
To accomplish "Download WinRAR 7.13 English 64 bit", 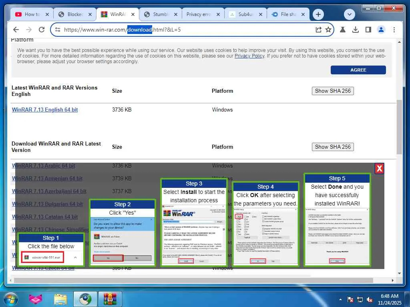I will [x=45, y=110].
